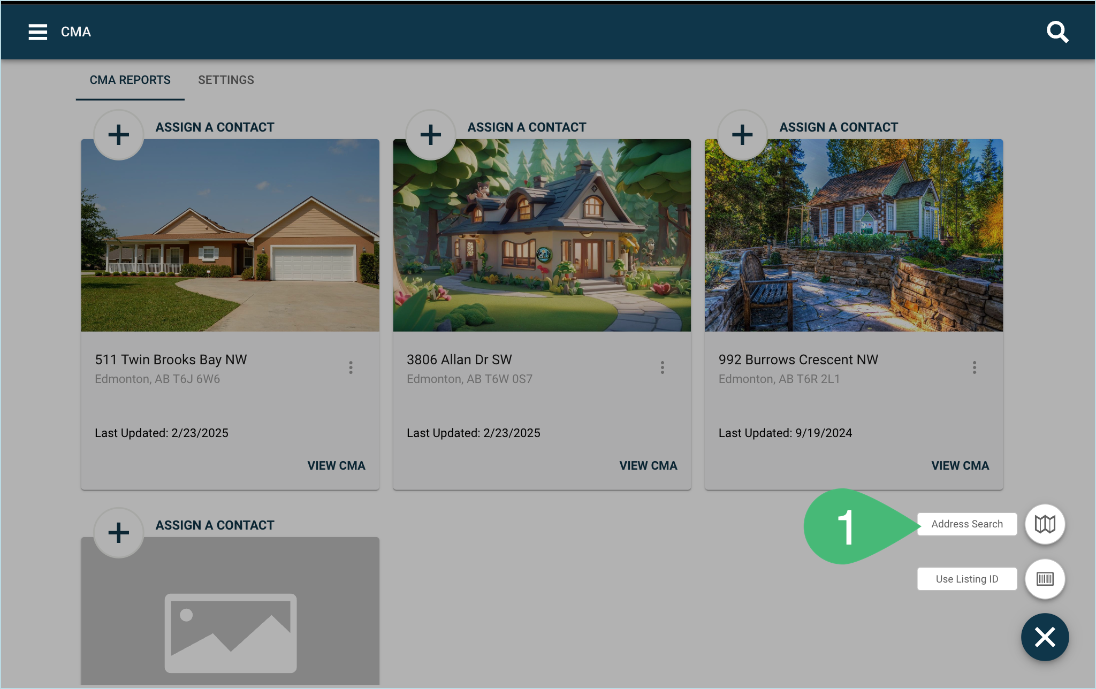View CMA for 511 Twin Brooks Bay NW

[336, 465]
